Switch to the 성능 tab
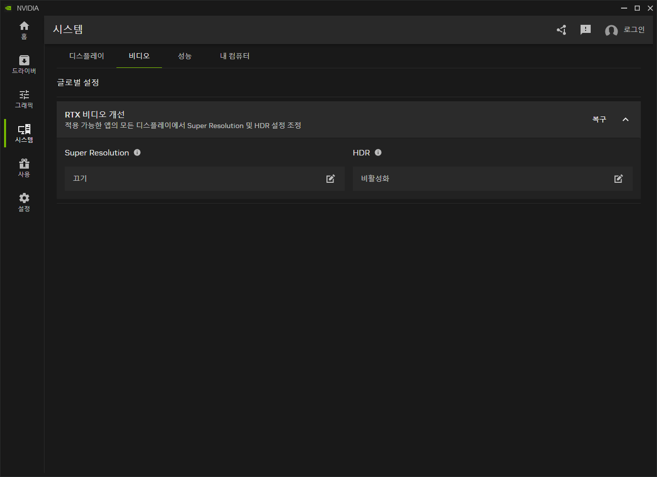The width and height of the screenshot is (657, 477). pyautogui.click(x=185, y=56)
